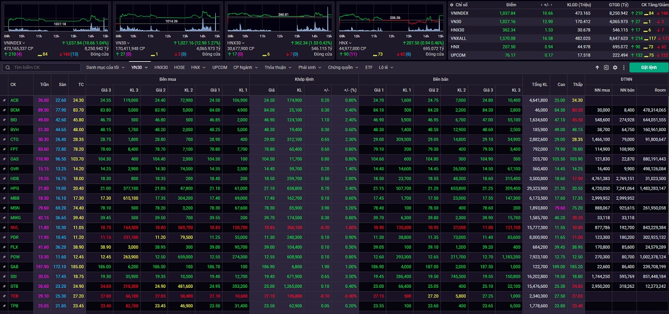Open the gear beside Chỉ số header
This screenshot has height=314, width=669.
coord(450,4)
